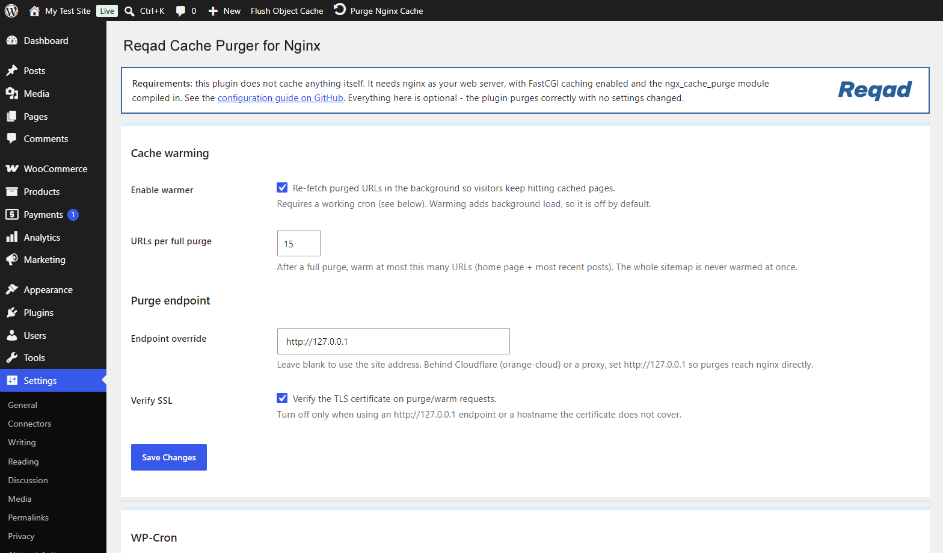Click the Users person icon

[12, 335]
